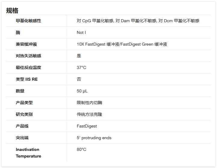Select the 传统方法克隆 research category value
The image size is (217, 168).
[89, 114]
